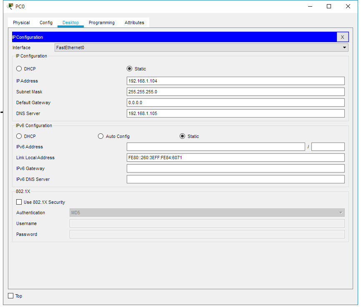Select the IPv6 Static radio button

182,136
